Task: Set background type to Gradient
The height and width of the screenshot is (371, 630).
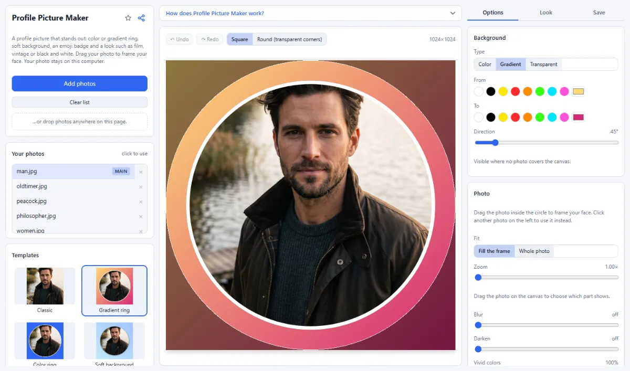Action: [x=510, y=65]
